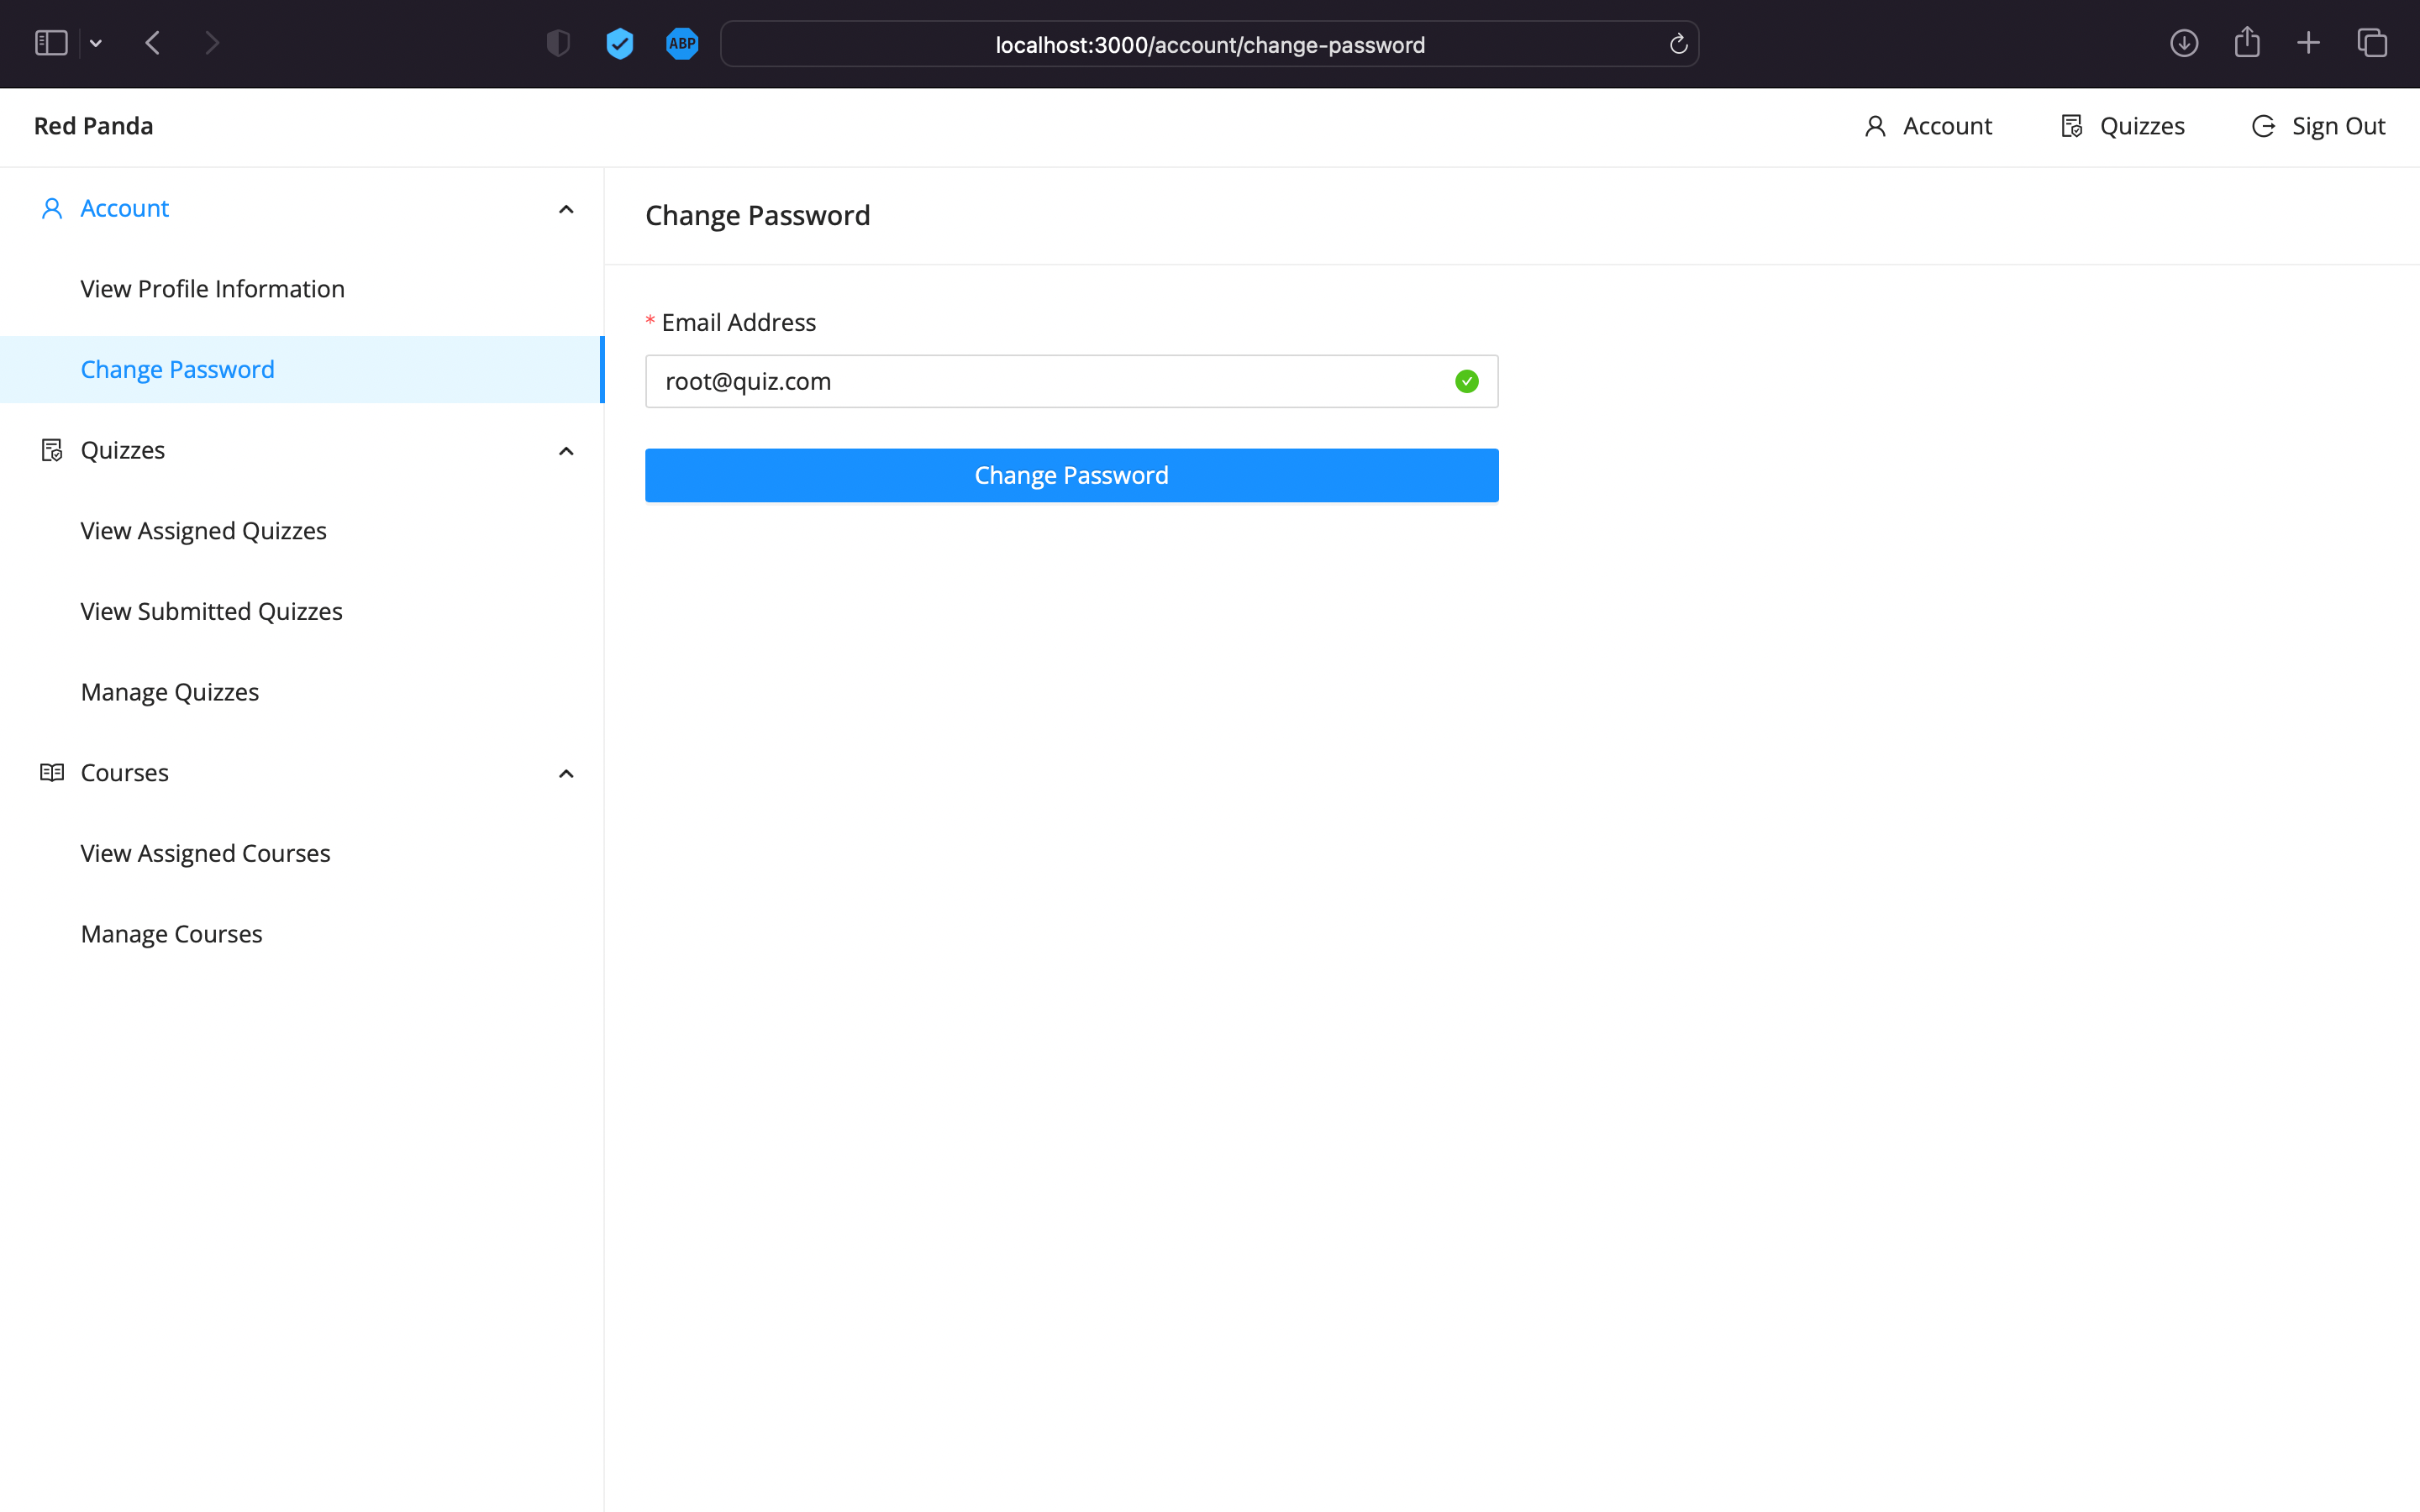
Task: Collapse the Quizzes section in the sidebar
Action: pos(565,451)
